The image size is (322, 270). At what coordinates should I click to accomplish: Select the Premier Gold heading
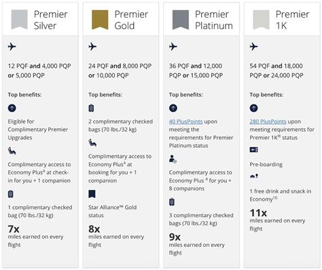[131, 20]
